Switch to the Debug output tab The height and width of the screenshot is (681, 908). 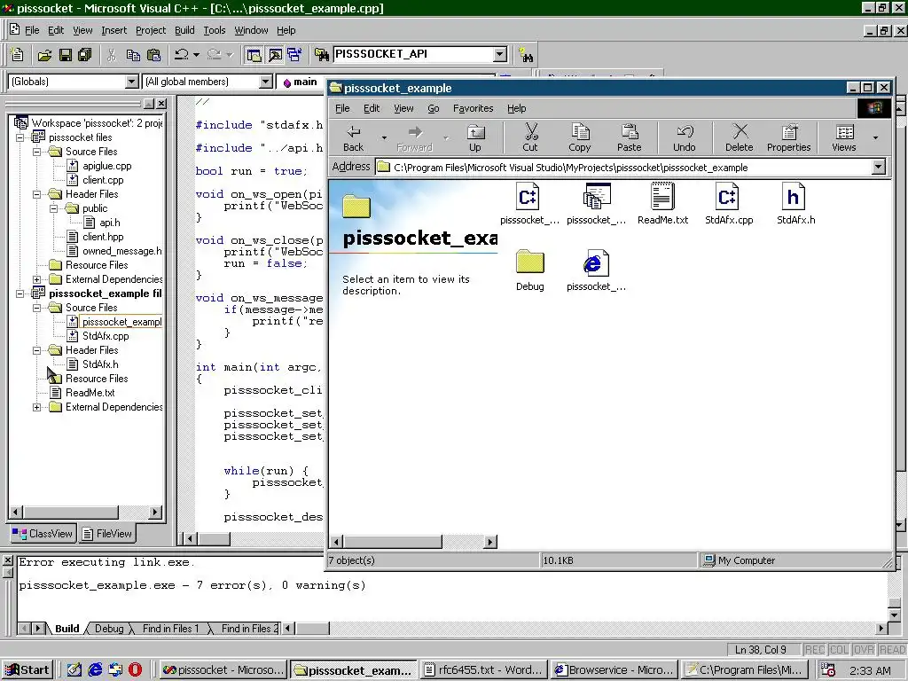109,629
